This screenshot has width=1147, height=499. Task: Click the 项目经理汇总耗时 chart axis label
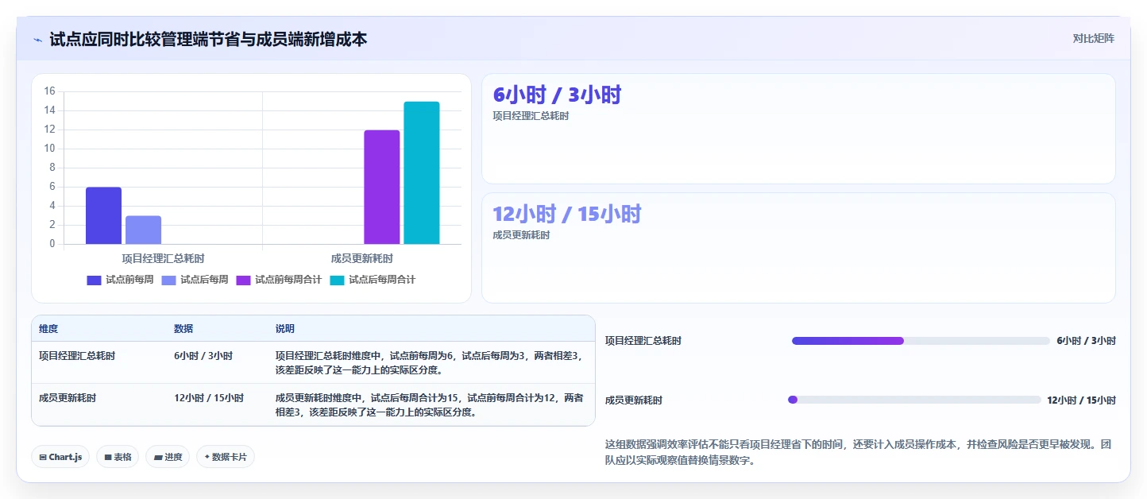point(163,258)
